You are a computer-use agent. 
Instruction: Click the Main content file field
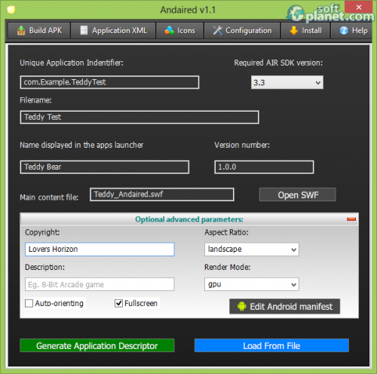pos(162,195)
